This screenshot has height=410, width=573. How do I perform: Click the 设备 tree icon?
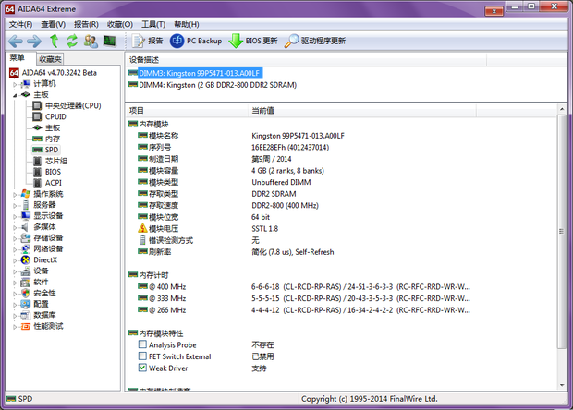click(26, 271)
